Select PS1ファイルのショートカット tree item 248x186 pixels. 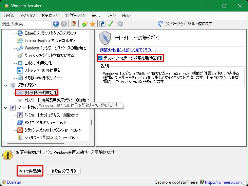(45, 123)
